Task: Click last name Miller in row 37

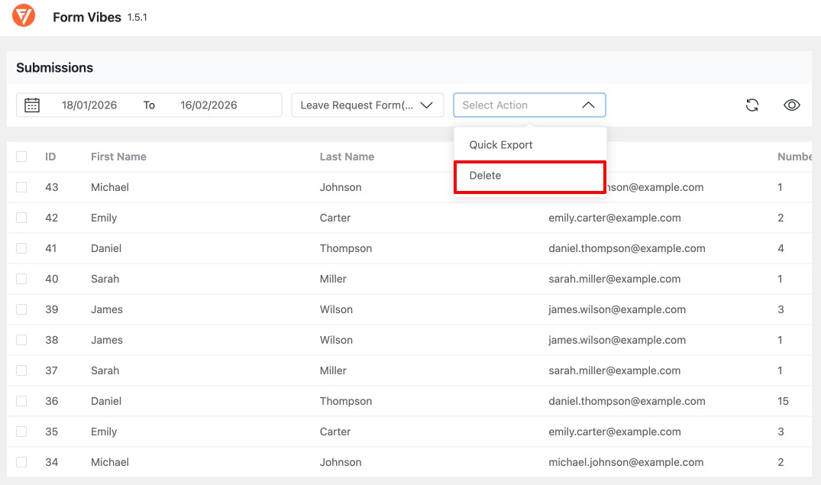Action: pyautogui.click(x=333, y=370)
